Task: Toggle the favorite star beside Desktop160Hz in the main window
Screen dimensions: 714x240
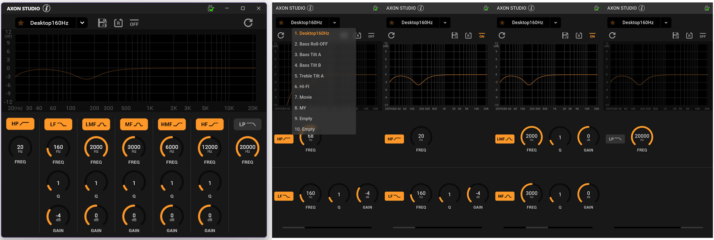Action: click(x=21, y=23)
